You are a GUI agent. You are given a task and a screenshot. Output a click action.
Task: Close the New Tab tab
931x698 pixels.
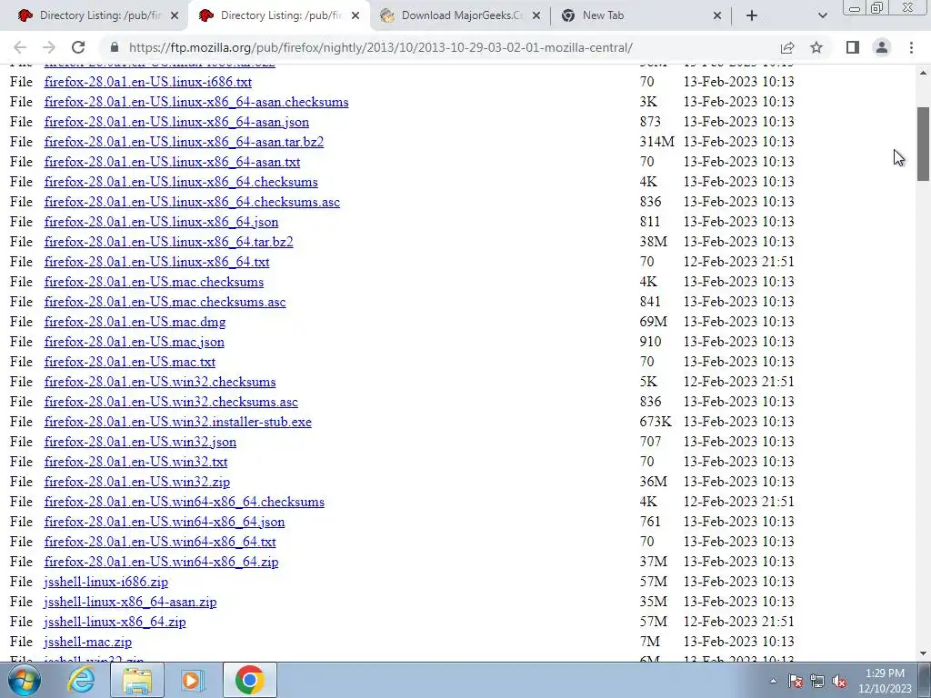point(717,16)
